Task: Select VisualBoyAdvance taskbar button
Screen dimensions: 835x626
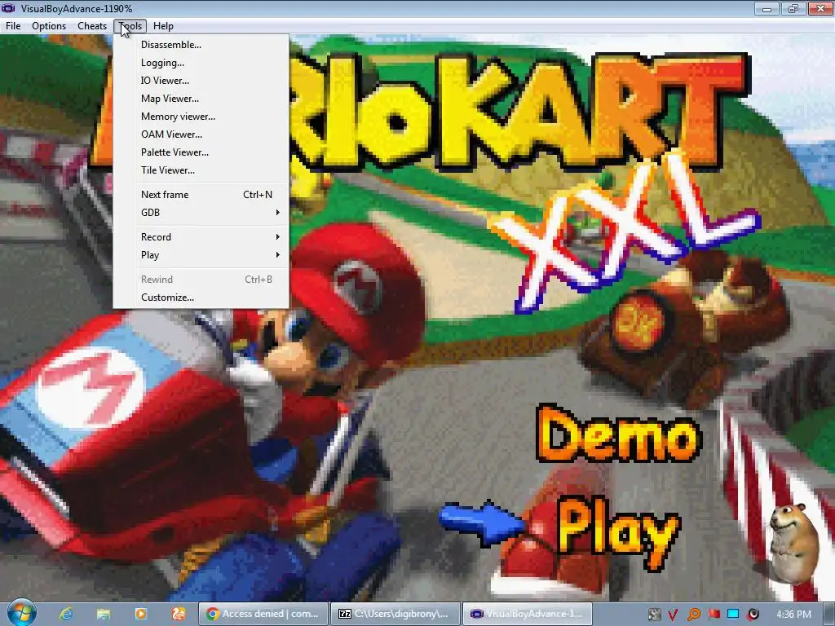Action: [527, 614]
